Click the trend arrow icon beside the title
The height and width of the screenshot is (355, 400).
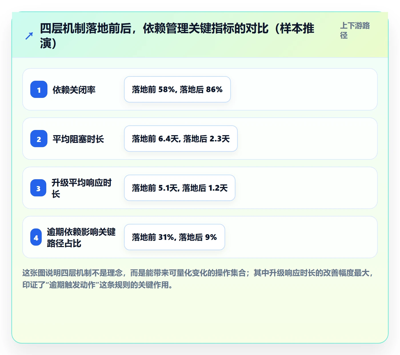29,36
